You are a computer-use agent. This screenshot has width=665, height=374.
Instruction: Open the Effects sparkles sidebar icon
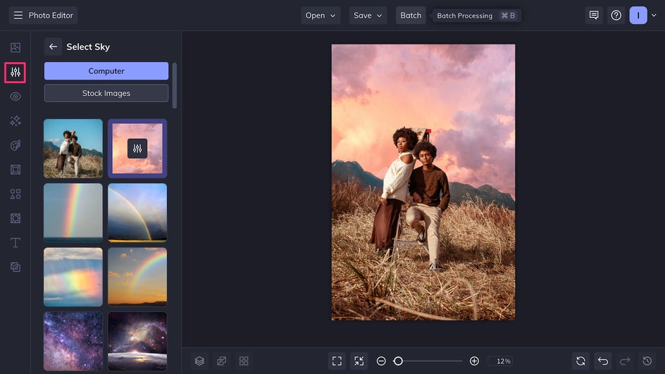(15, 121)
